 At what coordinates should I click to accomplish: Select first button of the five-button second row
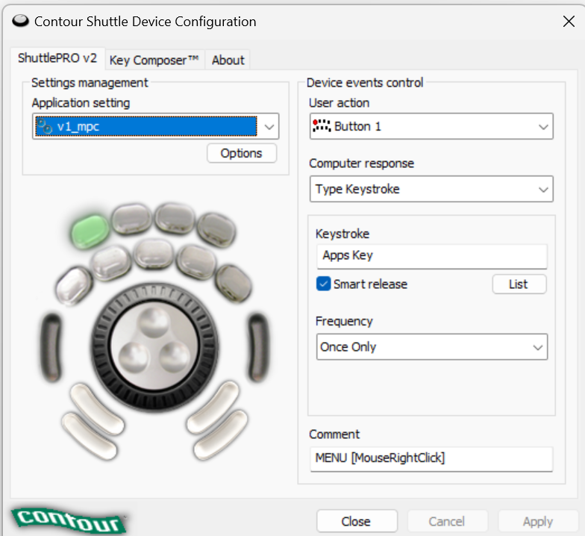tap(74, 285)
